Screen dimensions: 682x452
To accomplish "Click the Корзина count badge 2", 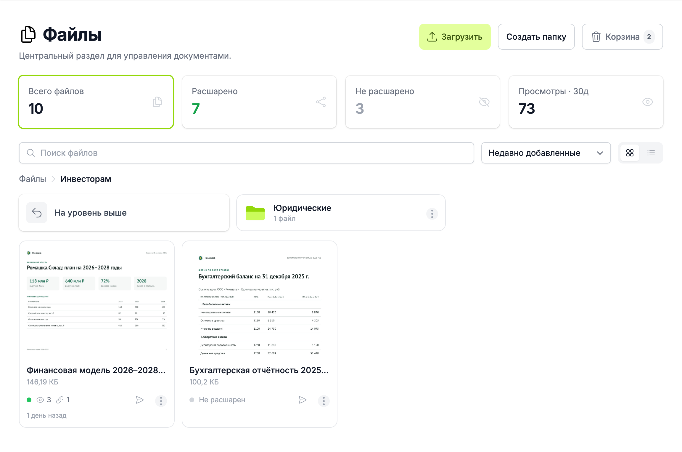I will click(649, 37).
